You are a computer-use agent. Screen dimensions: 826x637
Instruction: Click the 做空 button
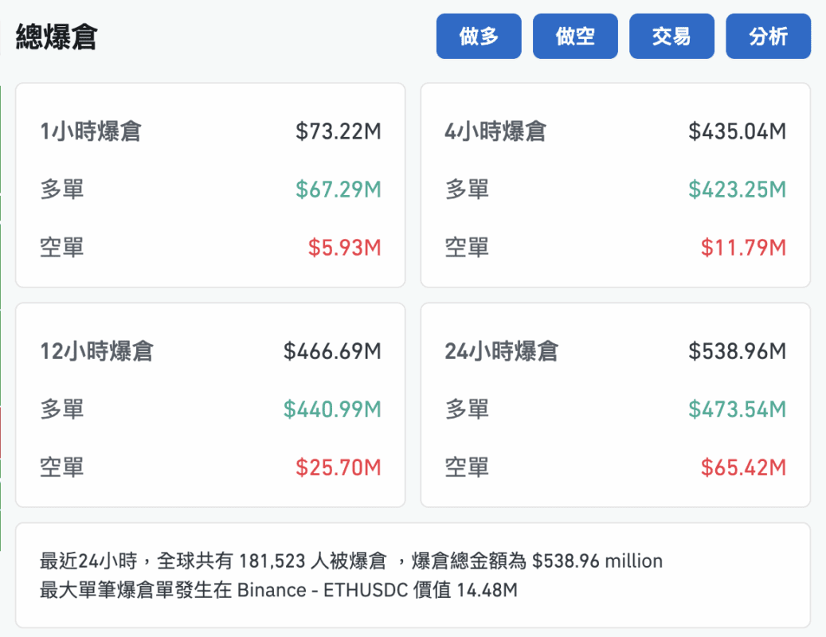pyautogui.click(x=575, y=36)
